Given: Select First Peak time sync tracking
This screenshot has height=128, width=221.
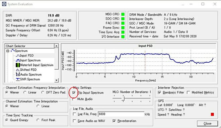Looking at the screenshot, I should 38,120.
